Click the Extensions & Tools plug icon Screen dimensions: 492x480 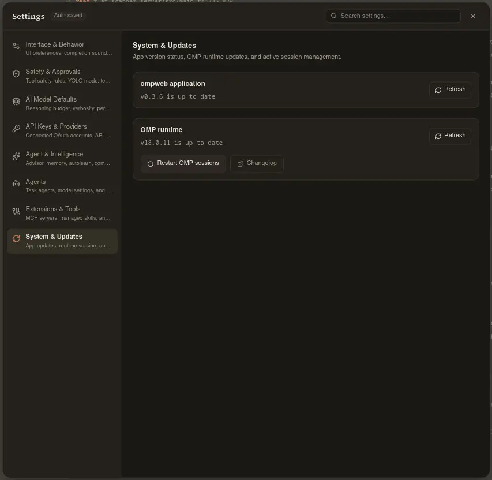(16, 211)
